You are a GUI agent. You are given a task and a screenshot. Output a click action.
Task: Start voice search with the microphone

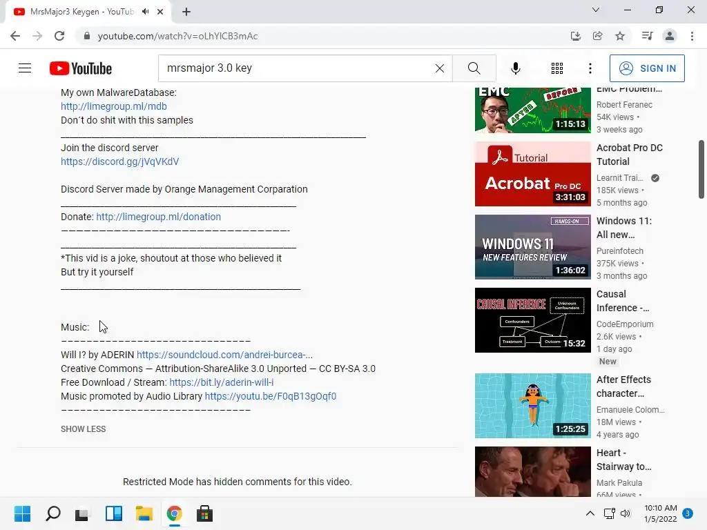[515, 68]
